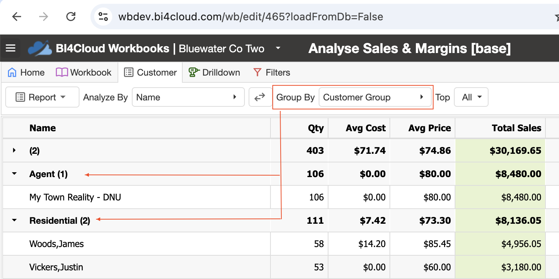Image resolution: width=559 pixels, height=279 pixels.
Task: Collapse the Residential (2) group
Action: [x=14, y=221]
